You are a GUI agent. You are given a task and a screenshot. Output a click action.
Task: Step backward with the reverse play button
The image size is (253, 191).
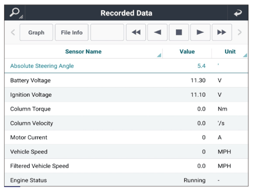coord(158,32)
